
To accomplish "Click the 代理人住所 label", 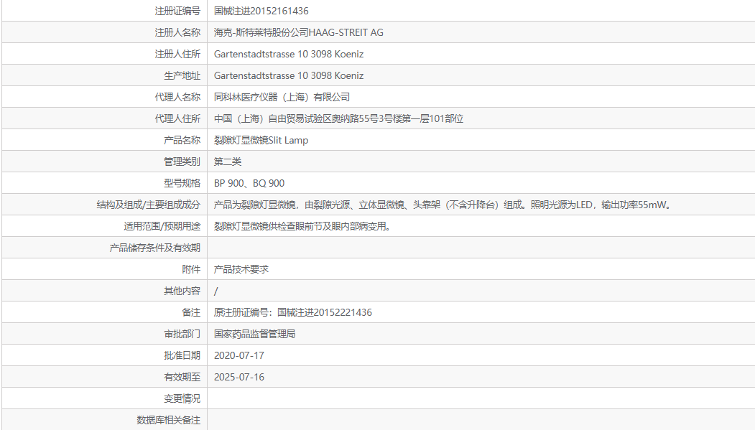I will (x=177, y=118).
